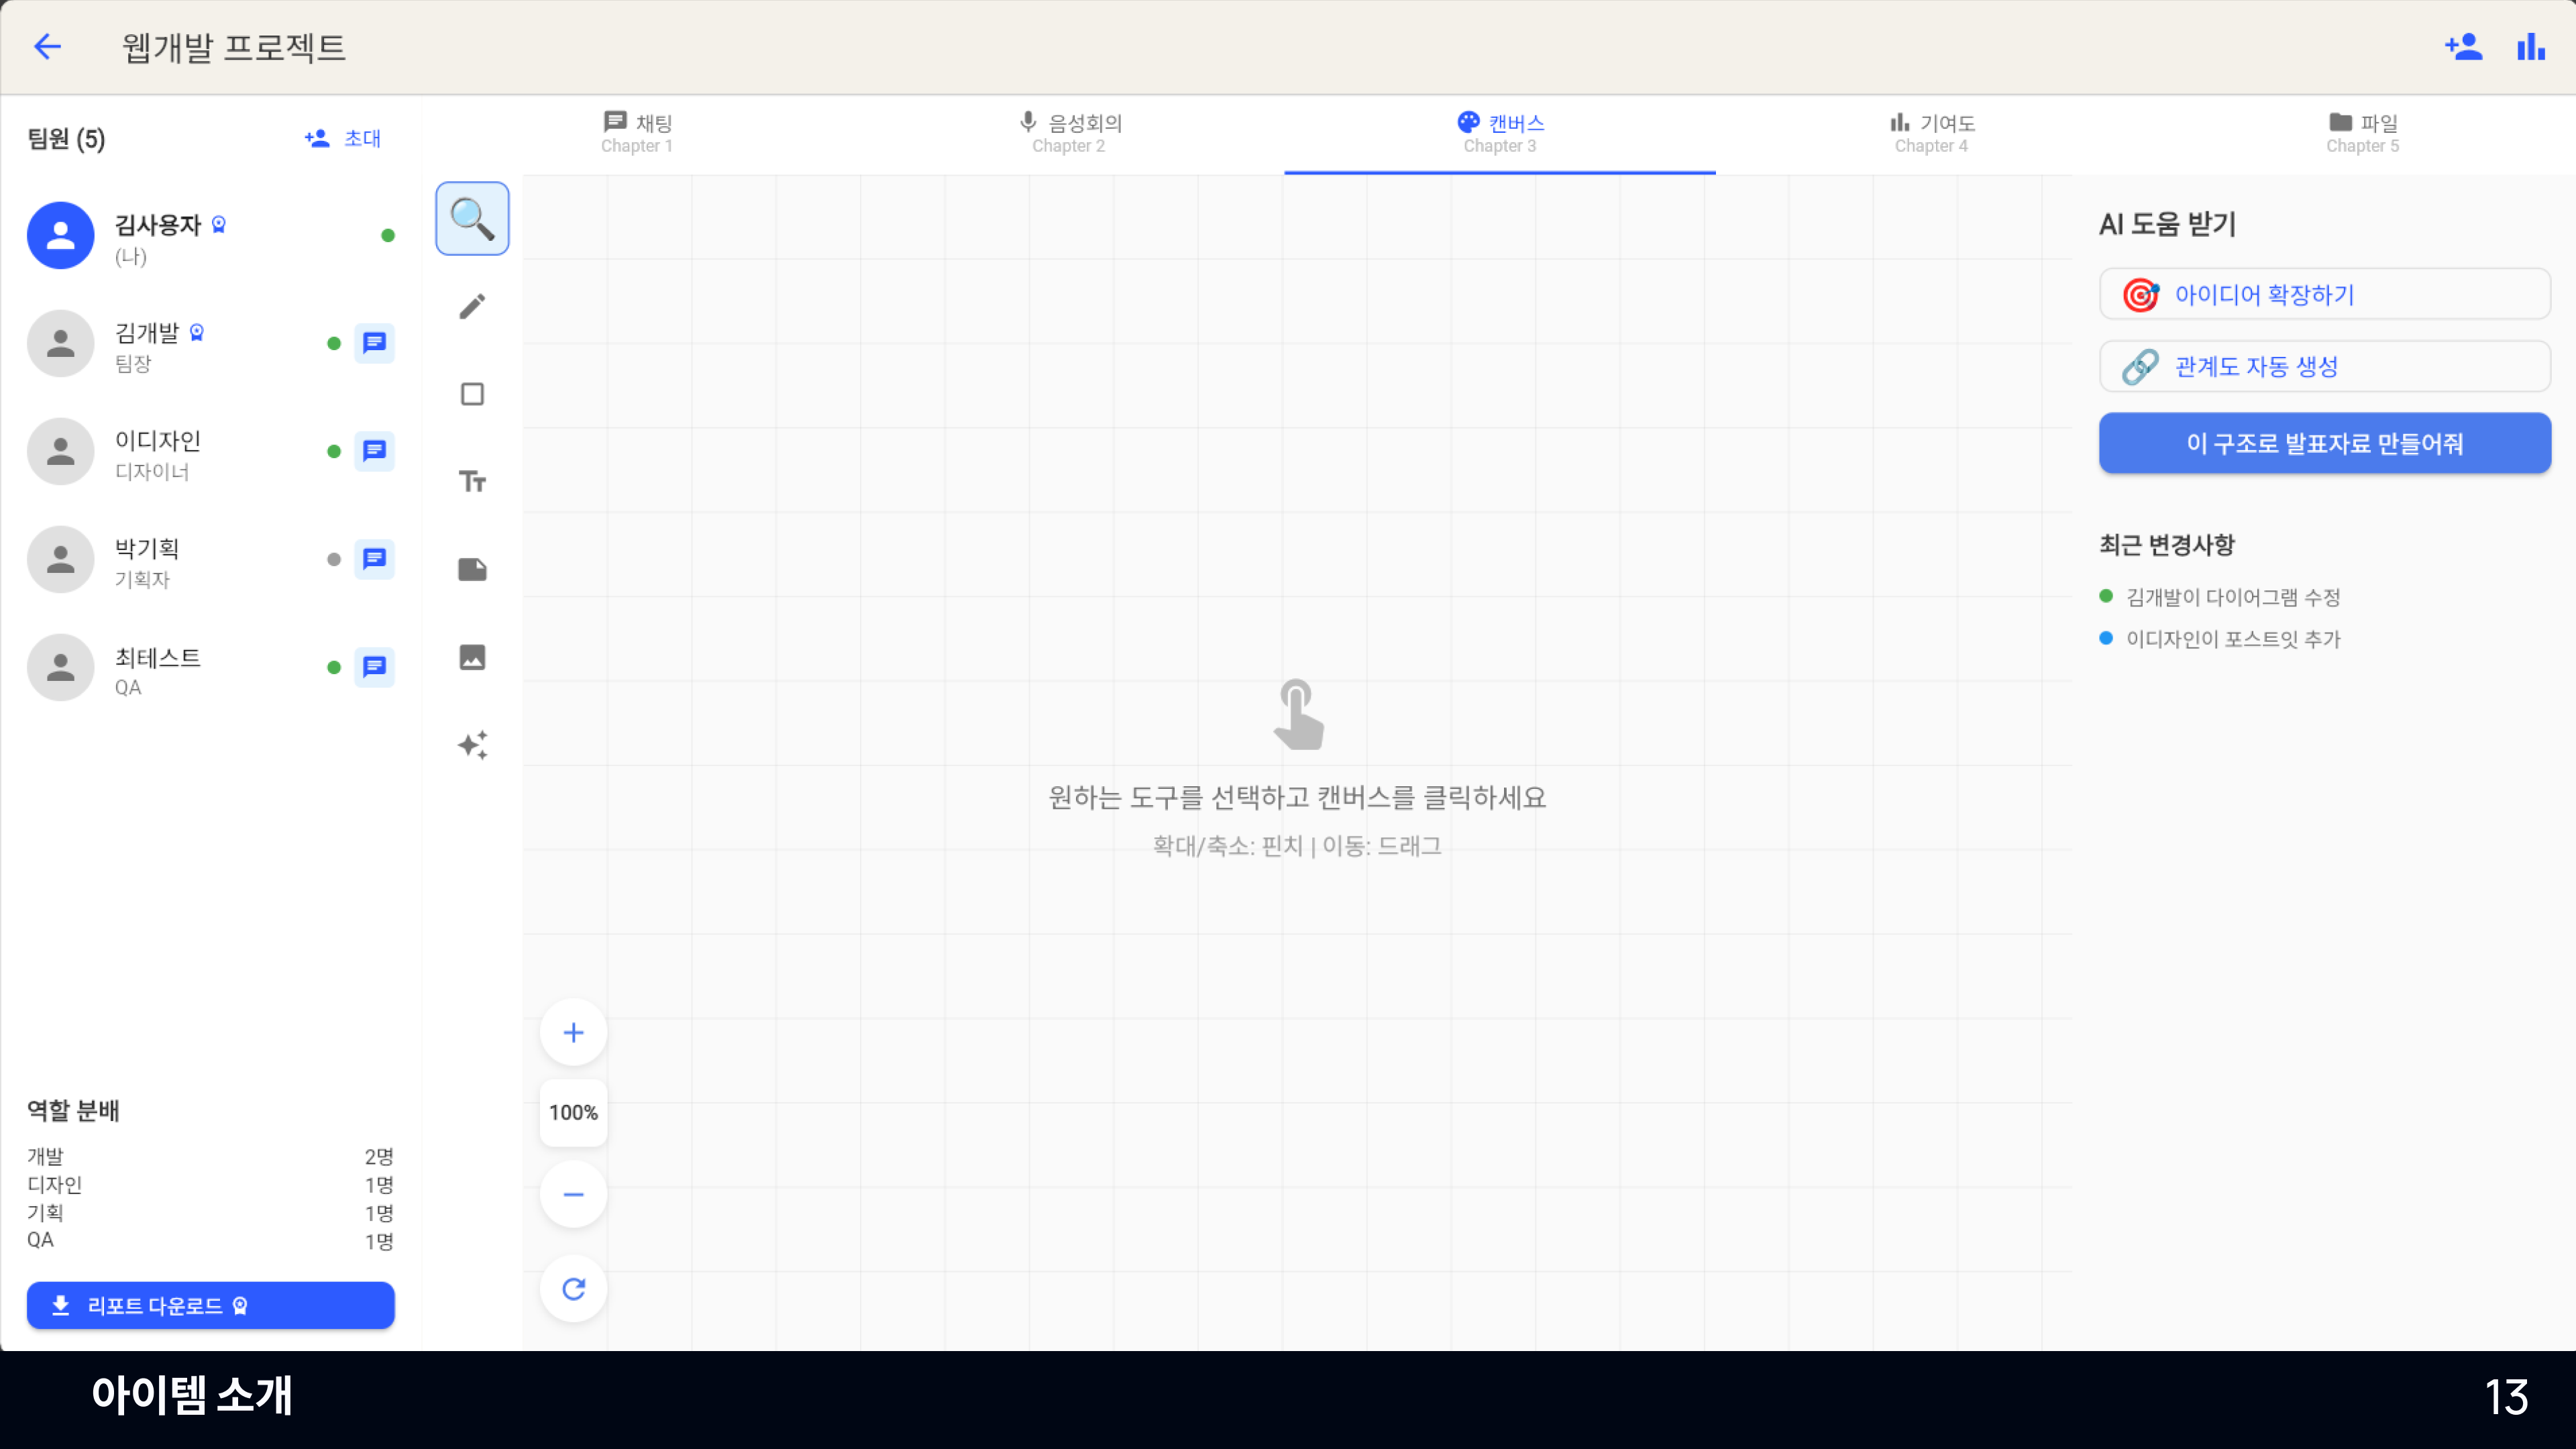This screenshot has height=1449, width=2576.
Task: Click 이 구조로 발표자료 만들어줘 button
Action: click(2324, 443)
